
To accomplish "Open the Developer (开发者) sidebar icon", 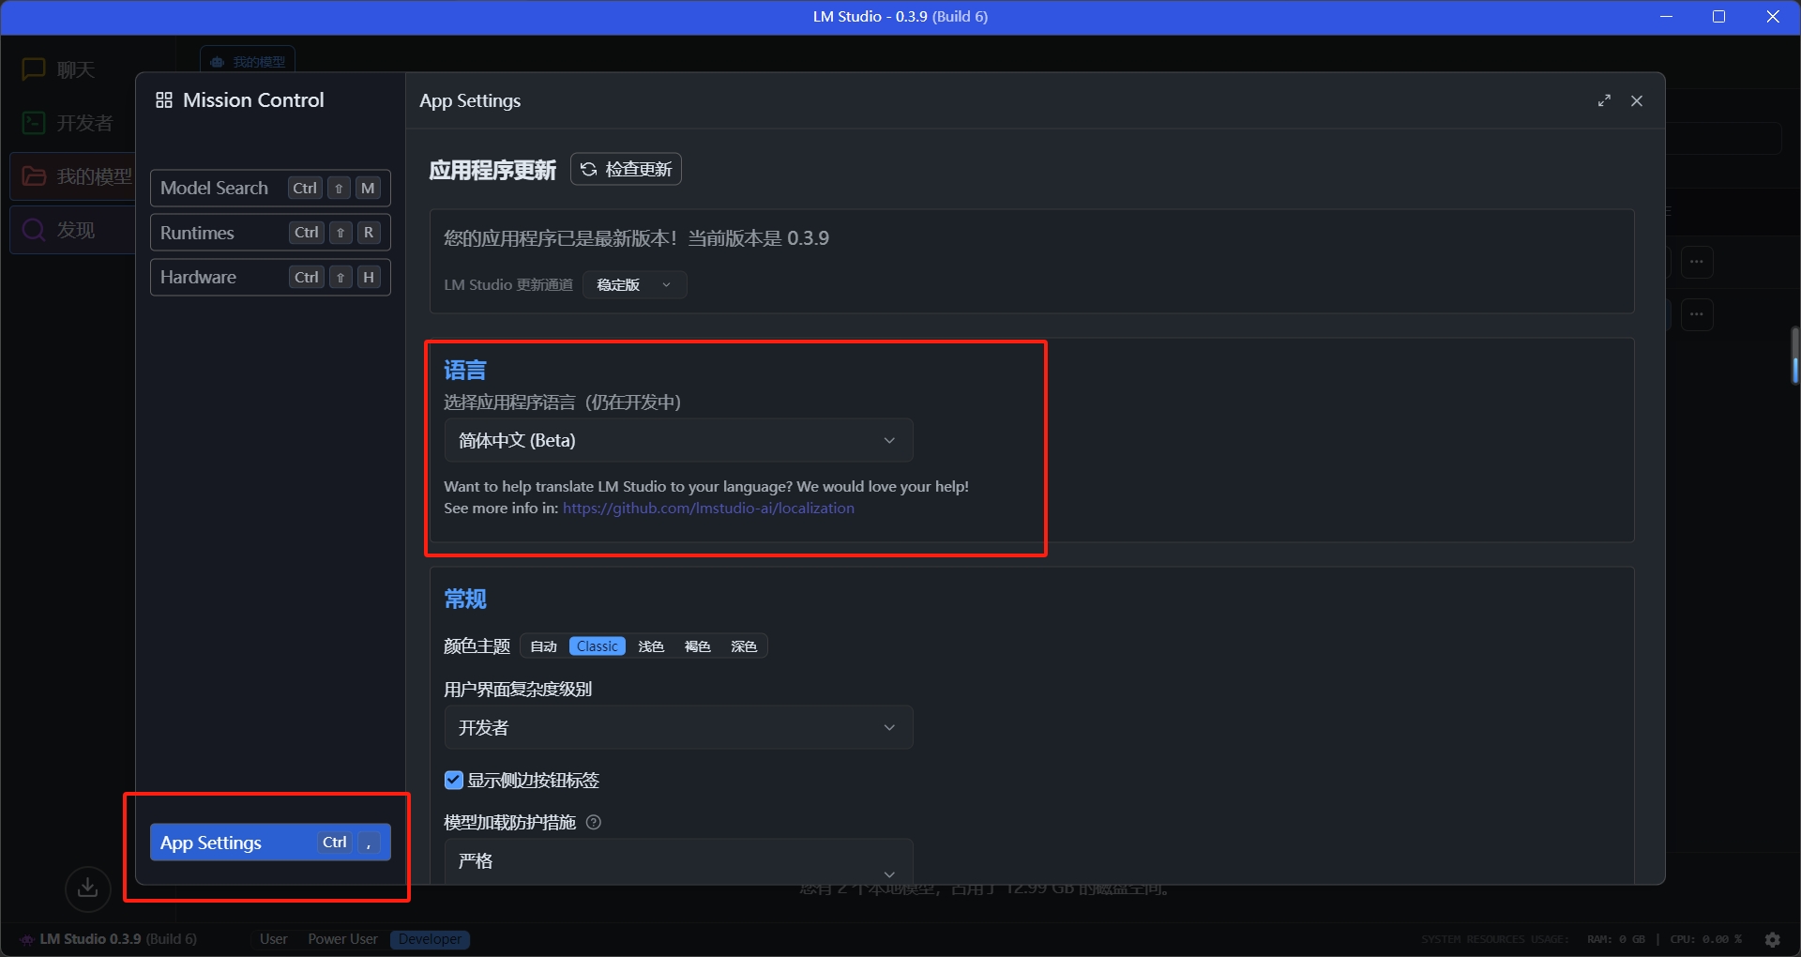I will point(34,123).
